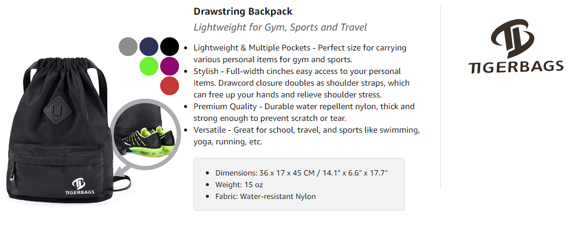
Task: Click the Premium Quality bullet text
Action: pyautogui.click(x=304, y=112)
